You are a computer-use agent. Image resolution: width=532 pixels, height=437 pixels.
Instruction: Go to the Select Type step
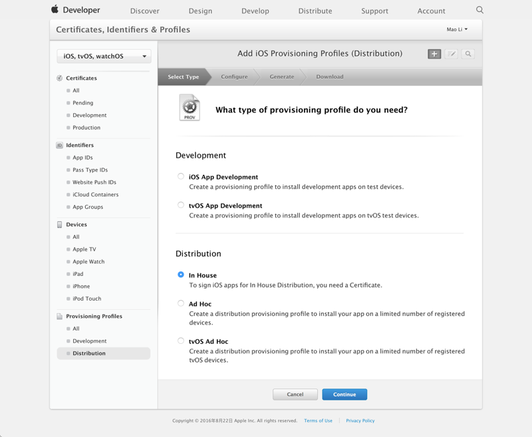184,76
